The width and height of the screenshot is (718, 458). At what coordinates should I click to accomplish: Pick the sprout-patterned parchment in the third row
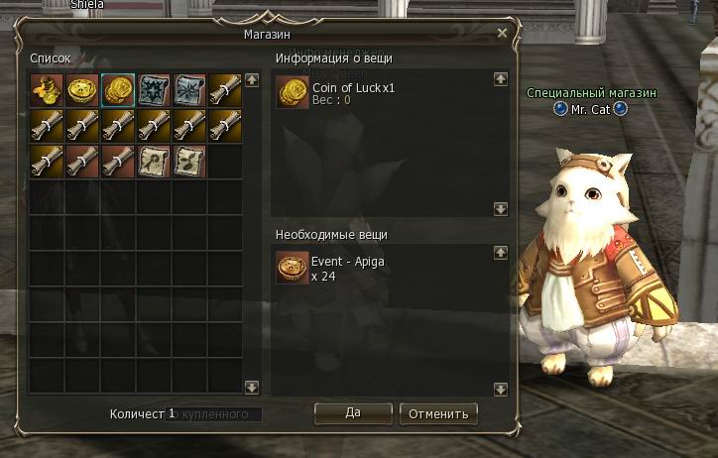pyautogui.click(x=154, y=162)
